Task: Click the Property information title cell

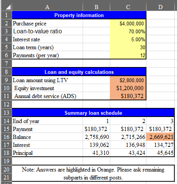Action: [79, 15]
